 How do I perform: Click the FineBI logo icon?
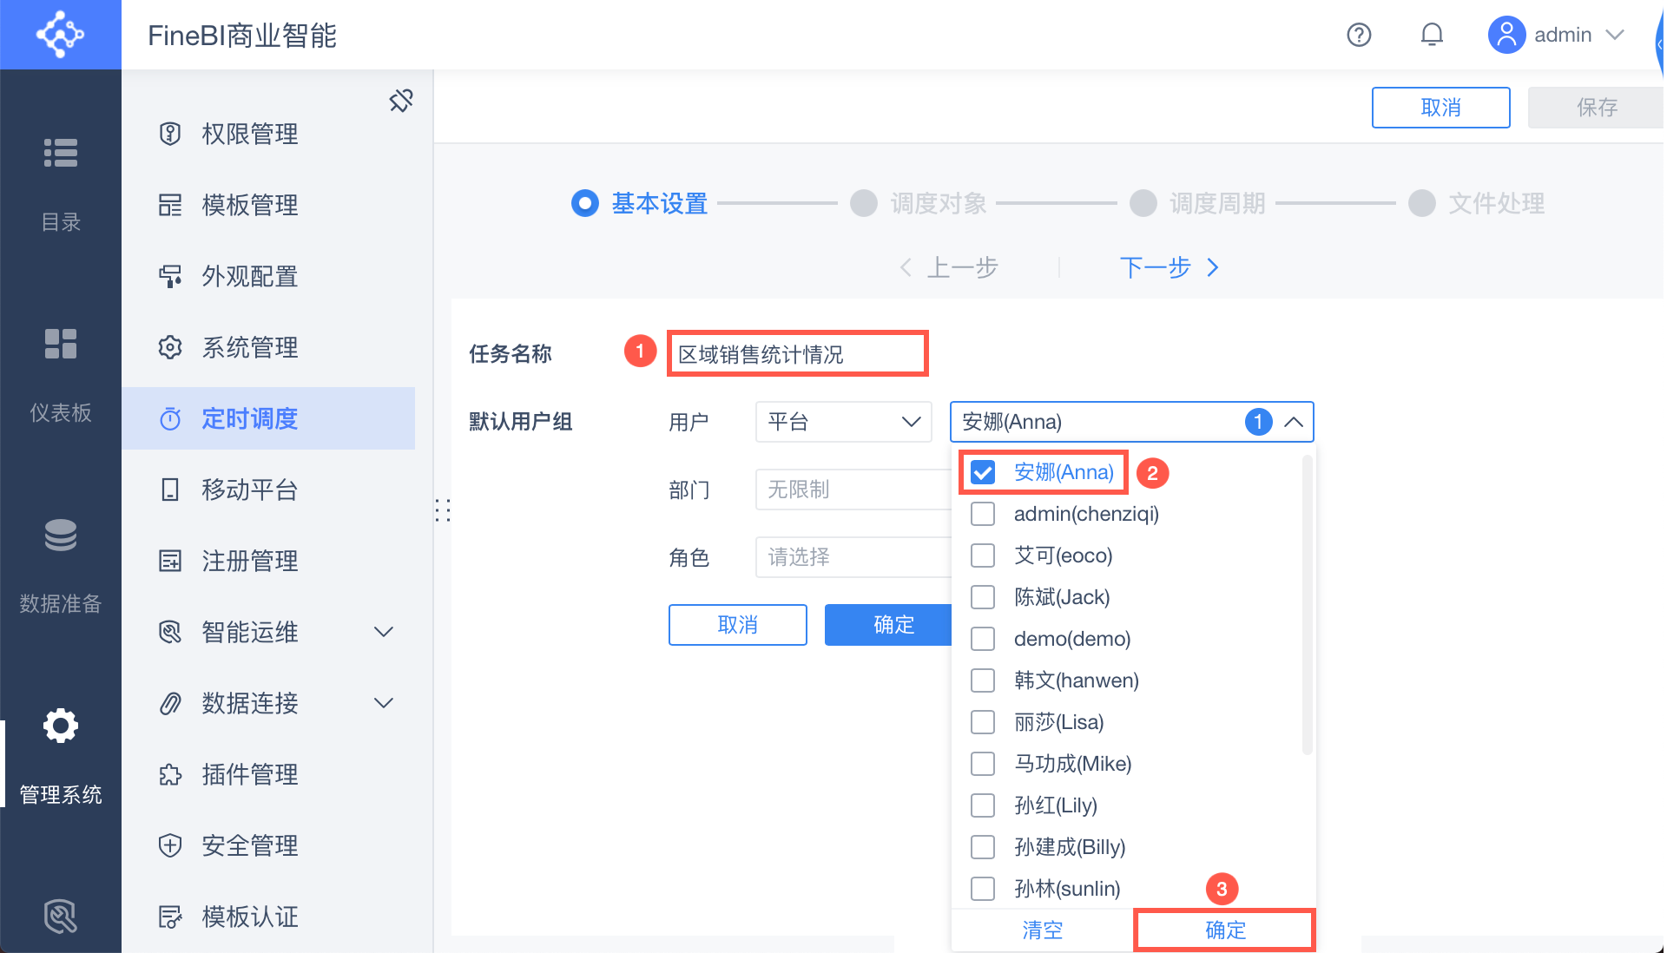[x=60, y=35]
